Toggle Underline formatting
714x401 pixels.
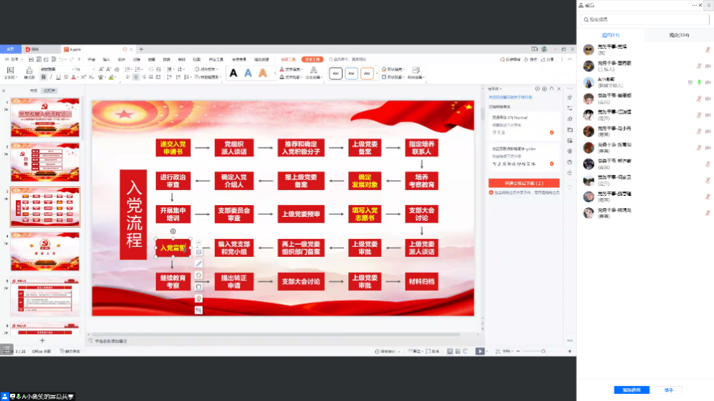point(58,77)
